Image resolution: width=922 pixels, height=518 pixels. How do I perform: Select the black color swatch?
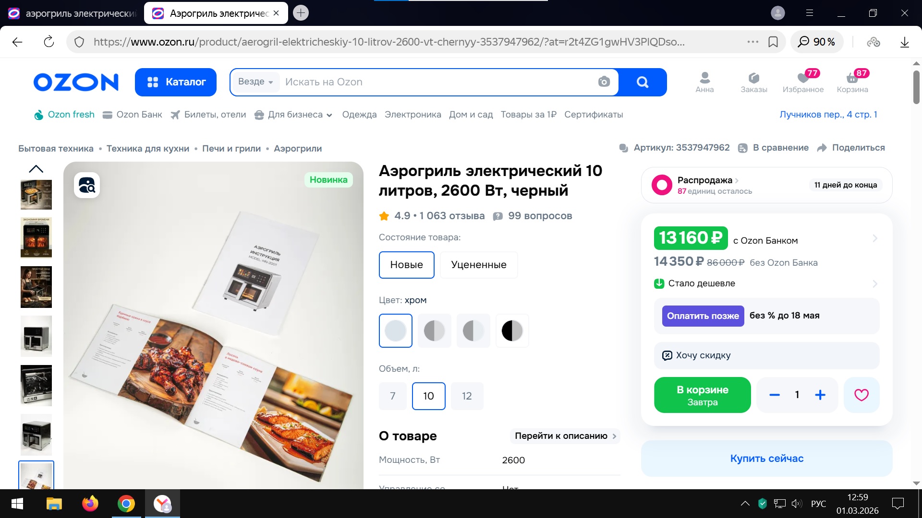pyautogui.click(x=512, y=331)
